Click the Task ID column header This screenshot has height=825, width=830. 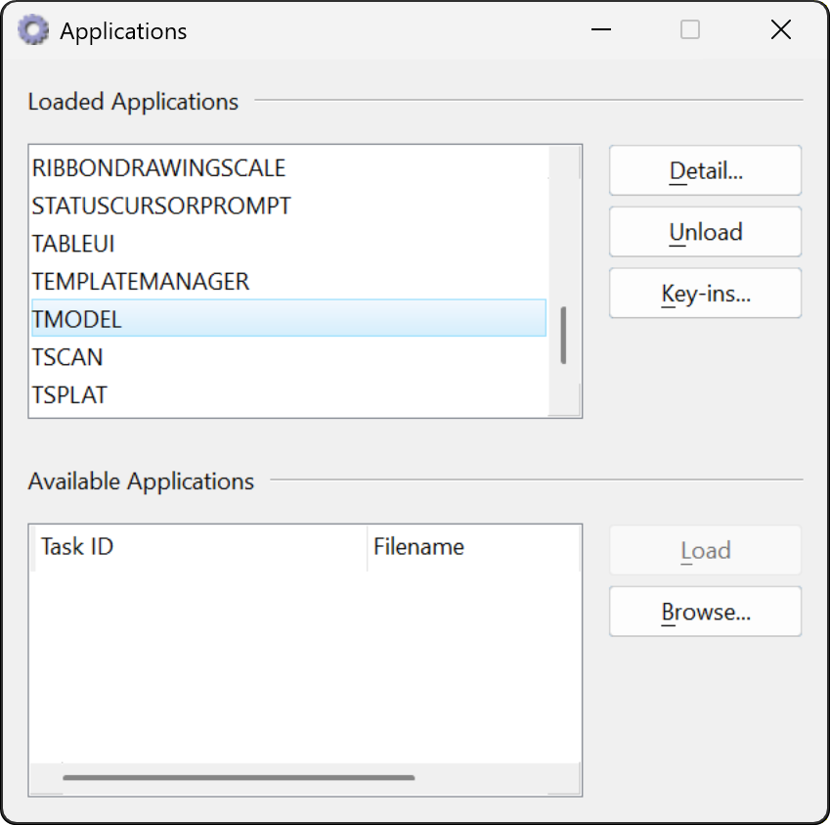(199, 547)
